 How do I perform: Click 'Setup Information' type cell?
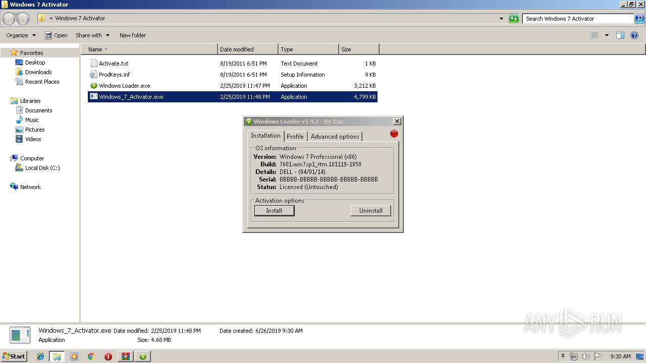[x=303, y=75]
